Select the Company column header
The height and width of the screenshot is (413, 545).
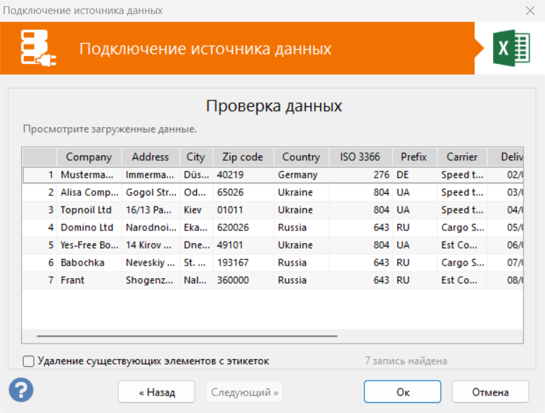pyautogui.click(x=89, y=157)
